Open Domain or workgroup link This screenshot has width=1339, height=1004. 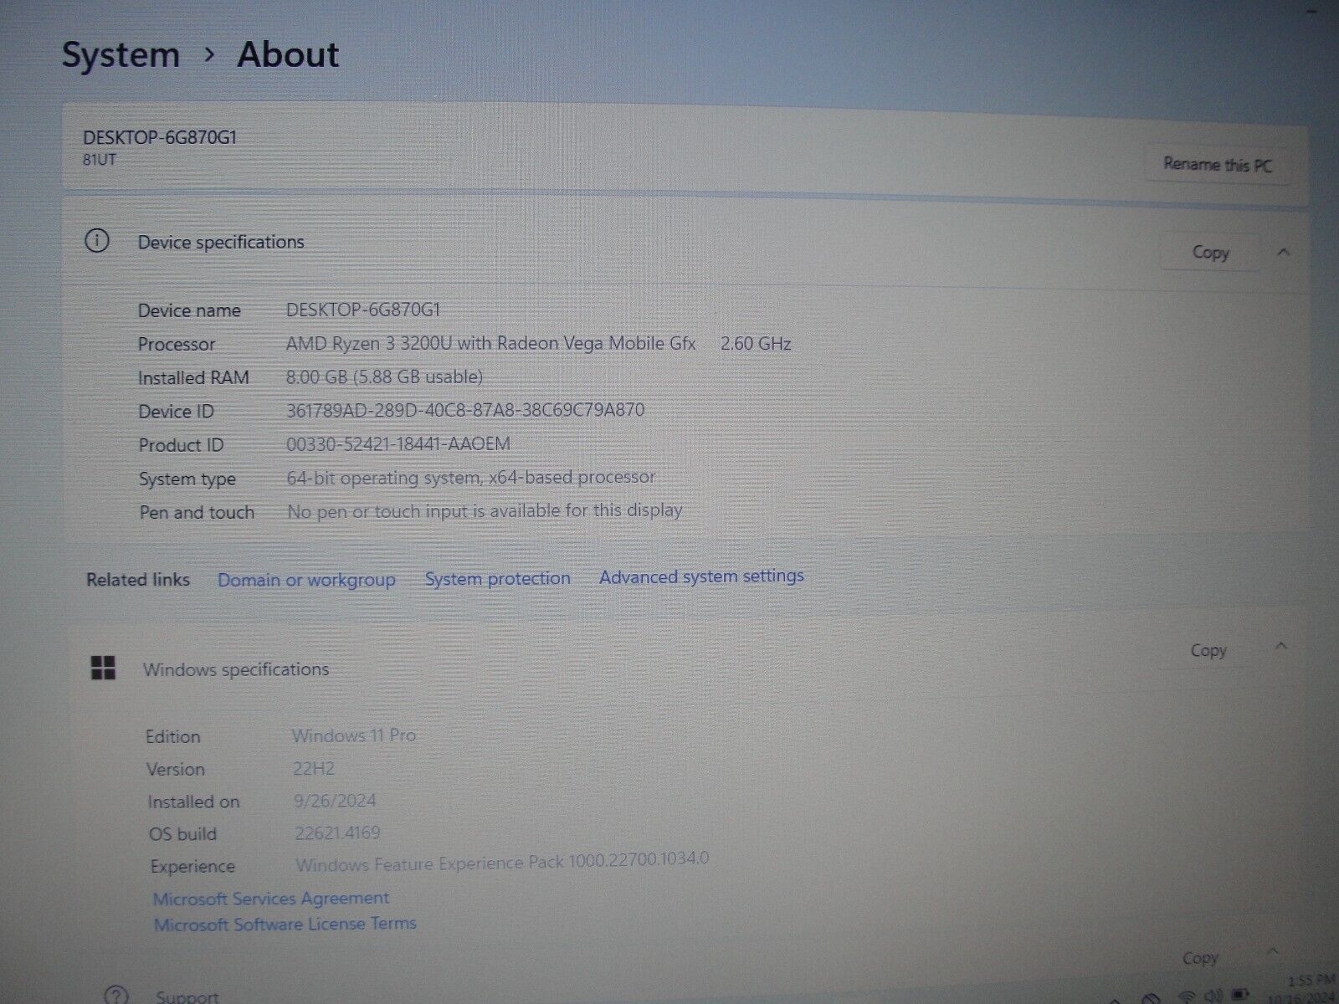point(306,580)
